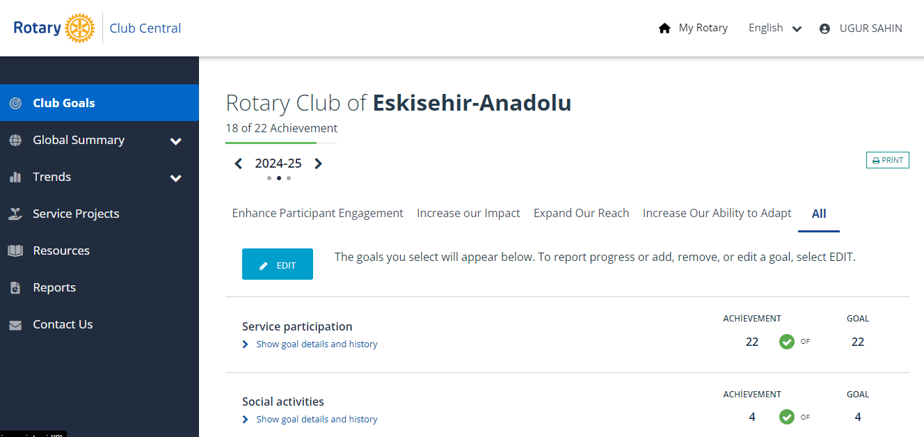Click the blue EDIT button
Viewport: 924px width, 437px height.
(x=278, y=264)
